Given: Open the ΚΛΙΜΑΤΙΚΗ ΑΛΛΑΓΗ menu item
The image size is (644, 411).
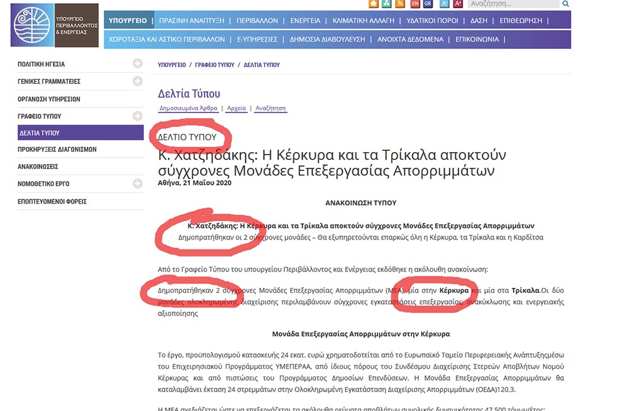Looking at the screenshot, I should tap(363, 20).
